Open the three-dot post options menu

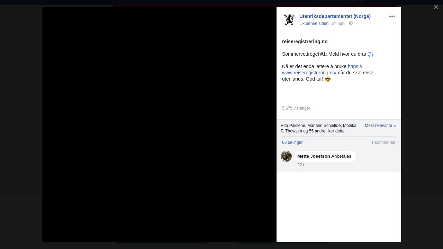392,16
